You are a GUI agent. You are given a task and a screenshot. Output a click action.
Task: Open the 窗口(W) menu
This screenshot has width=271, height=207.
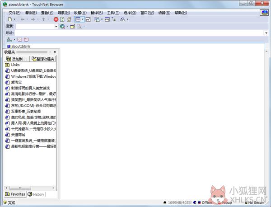(147, 13)
